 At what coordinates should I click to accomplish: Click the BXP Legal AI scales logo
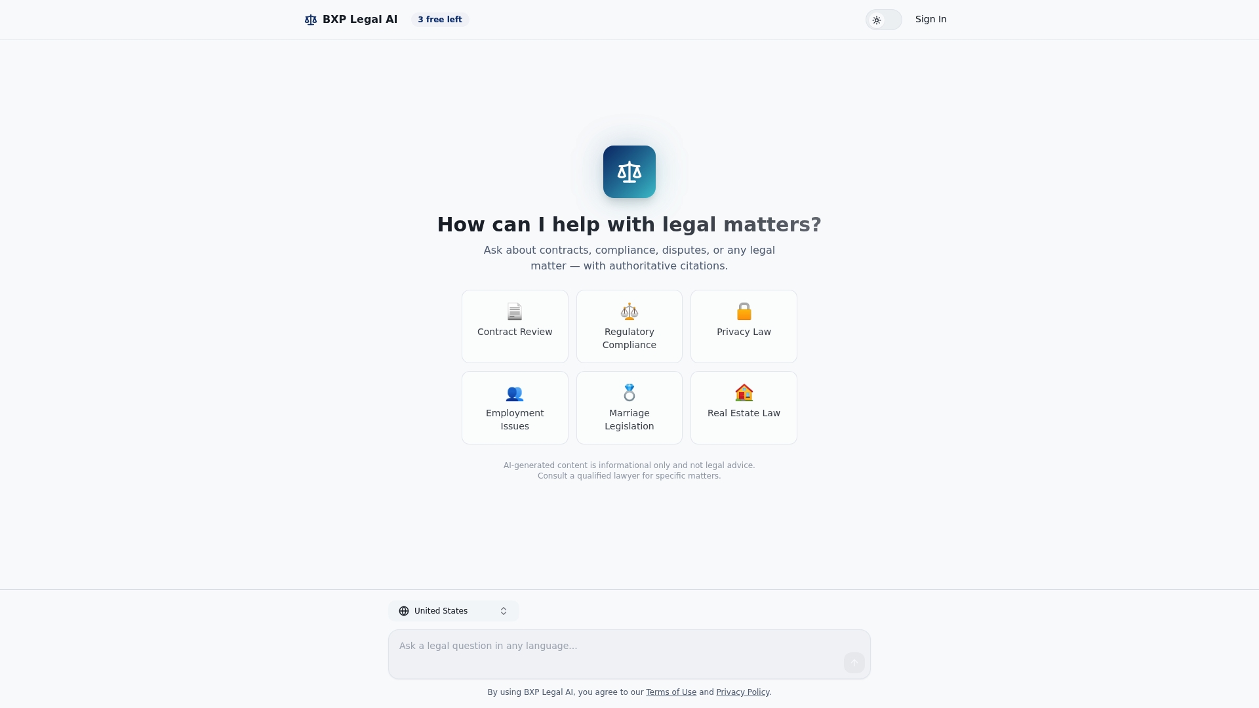311,20
